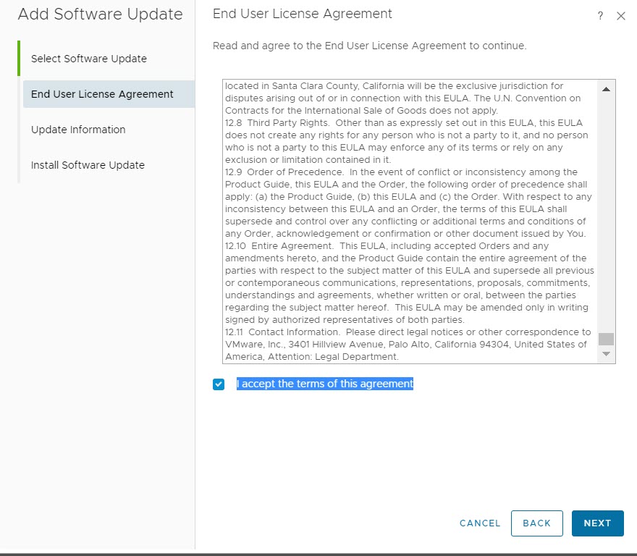Viewport: 637px width, 556px height.
Task: Click the 12.11 Contact Information section
Action: pyautogui.click(x=405, y=344)
